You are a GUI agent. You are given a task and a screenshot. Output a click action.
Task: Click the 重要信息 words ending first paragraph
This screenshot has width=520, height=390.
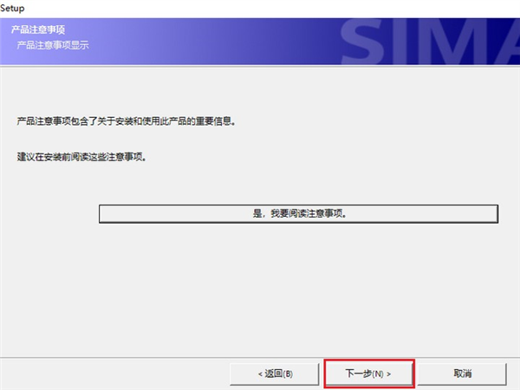217,122
